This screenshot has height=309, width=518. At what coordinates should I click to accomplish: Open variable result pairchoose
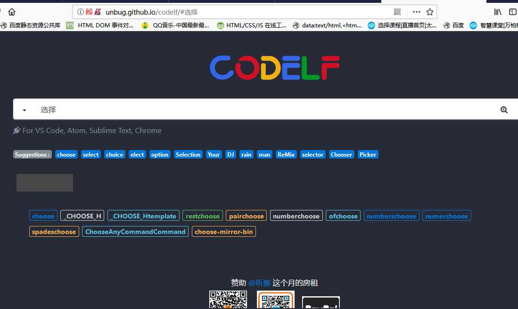[x=247, y=216]
